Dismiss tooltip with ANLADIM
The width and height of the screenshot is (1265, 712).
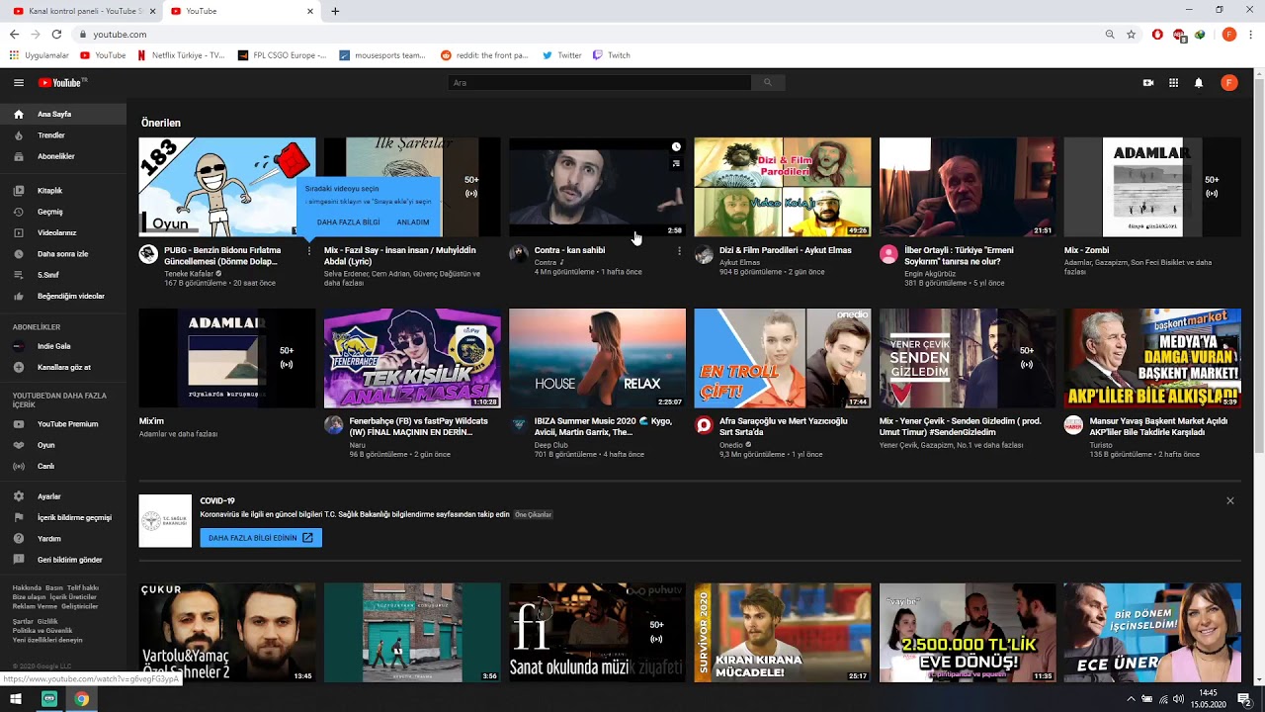click(x=413, y=222)
